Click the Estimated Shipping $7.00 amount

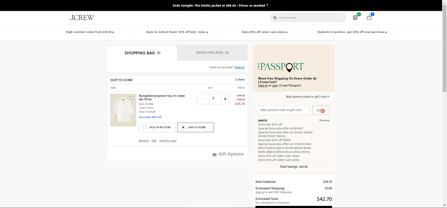coord(328,188)
